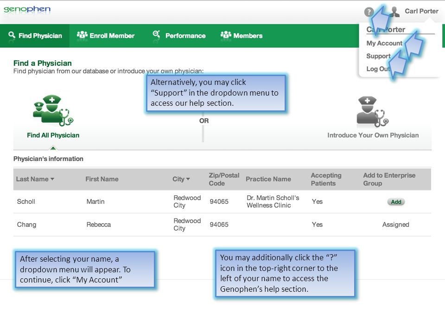Open the Enroll Member tab
Screen dimensions: 445x334
coord(106,36)
